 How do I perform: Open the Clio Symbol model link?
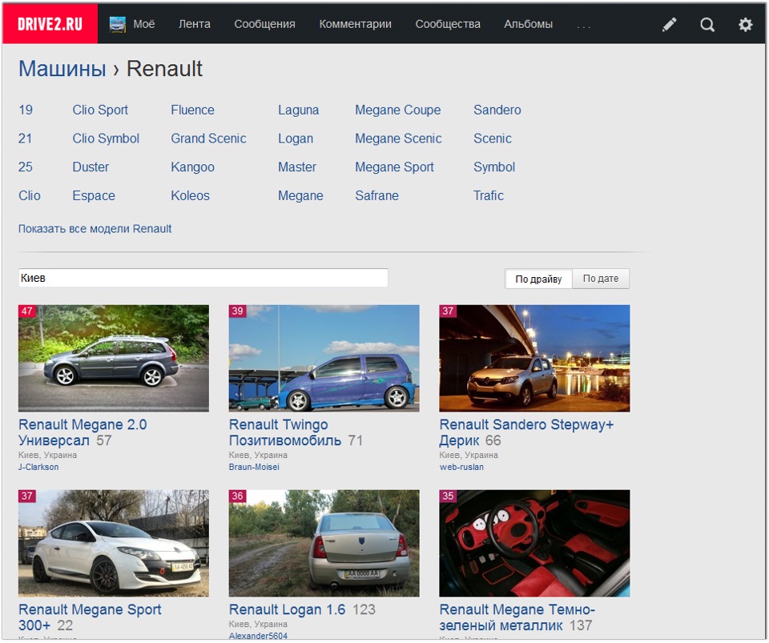[106, 139]
